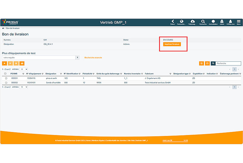Image resolution: width=243 pixels, height=163 pixels.
Task: Click previous page arrow in top pagination
Action: click(x=230, y=69)
